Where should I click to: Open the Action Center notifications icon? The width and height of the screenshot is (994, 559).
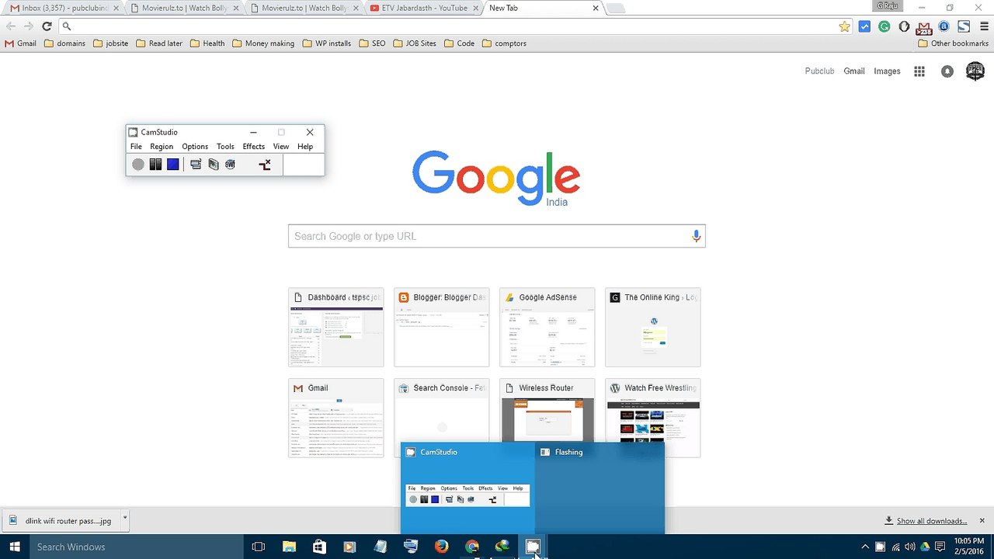click(x=940, y=547)
